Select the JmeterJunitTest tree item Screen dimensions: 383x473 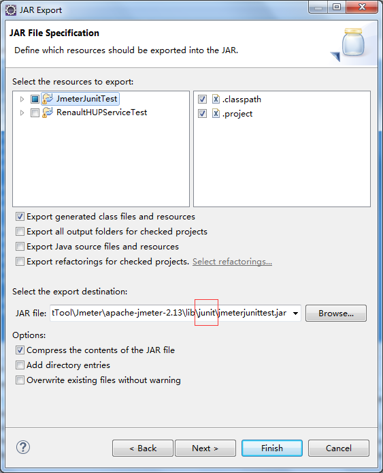click(86, 99)
